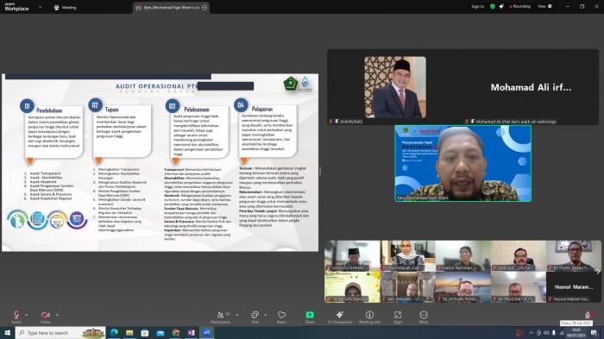Select KHAIRUNAS portrait video tile
This screenshot has height=339, width=604.
395,87
